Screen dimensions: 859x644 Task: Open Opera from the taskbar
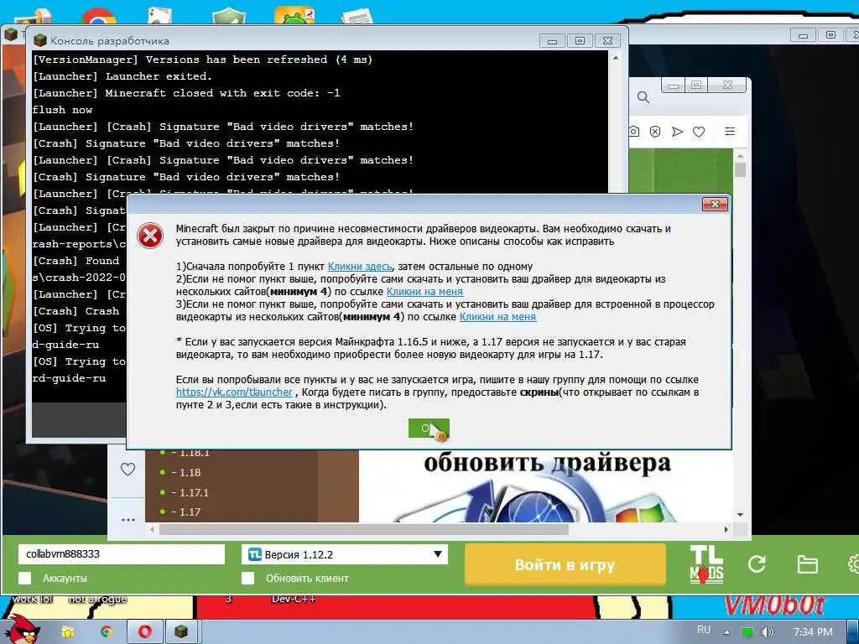(x=144, y=632)
